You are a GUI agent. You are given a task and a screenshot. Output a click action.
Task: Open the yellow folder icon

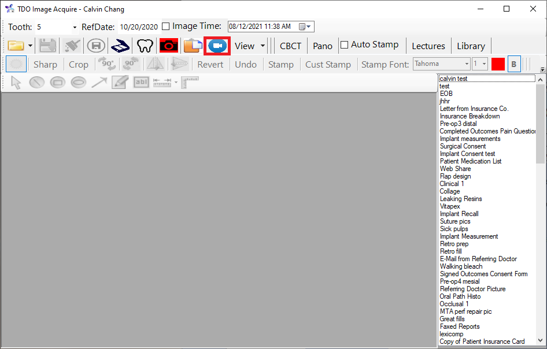[x=15, y=46]
